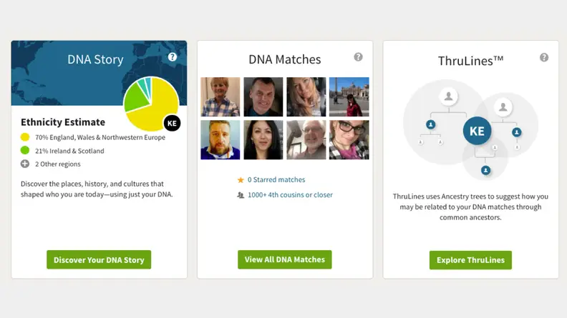Click the yellow England, Wales ethnicity swatch
Image resolution: width=567 pixels, height=318 pixels.
click(25, 137)
